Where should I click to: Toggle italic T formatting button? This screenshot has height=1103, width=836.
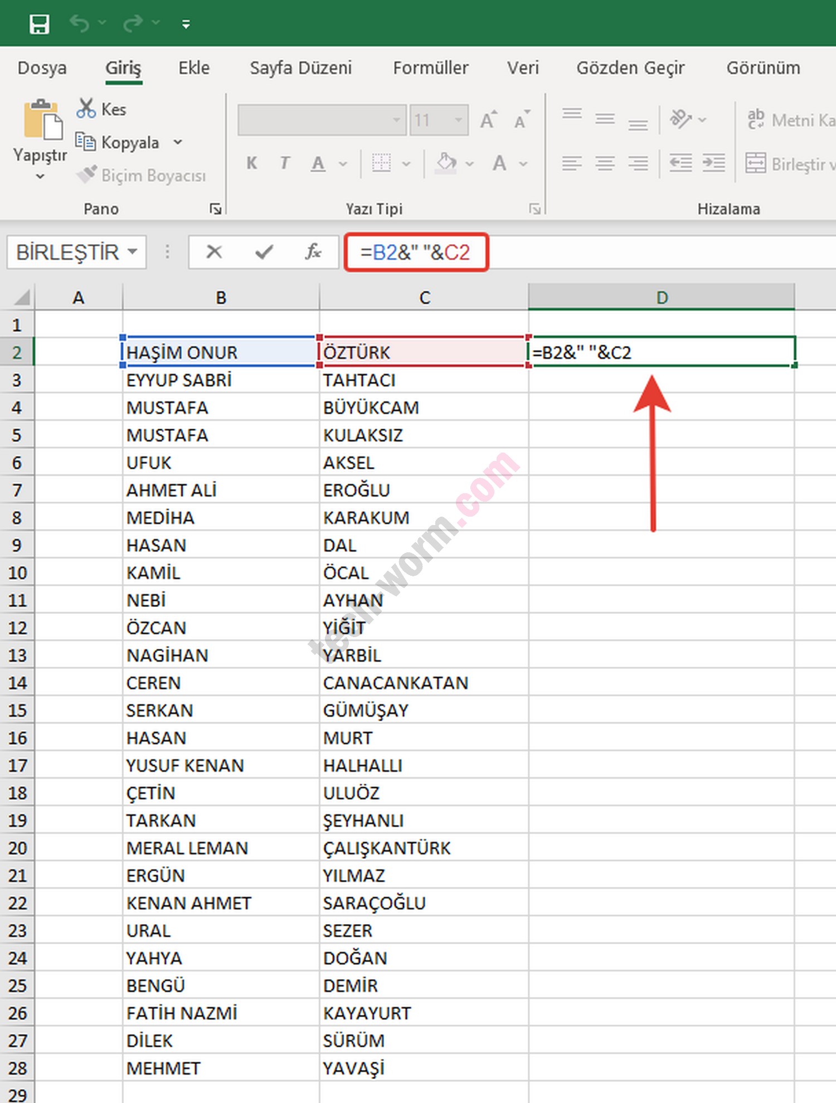pos(285,163)
